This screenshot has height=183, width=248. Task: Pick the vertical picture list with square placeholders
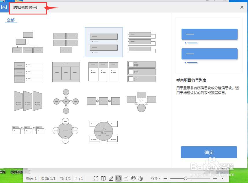pyautogui.click(x=142, y=72)
